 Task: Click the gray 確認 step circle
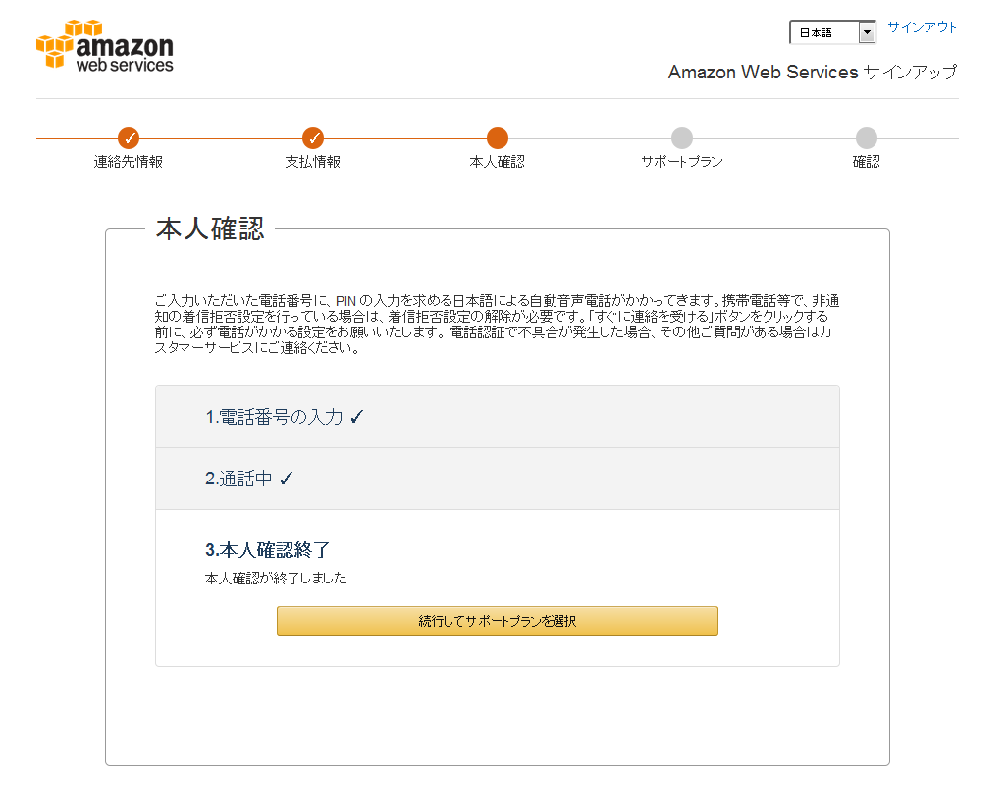click(867, 138)
